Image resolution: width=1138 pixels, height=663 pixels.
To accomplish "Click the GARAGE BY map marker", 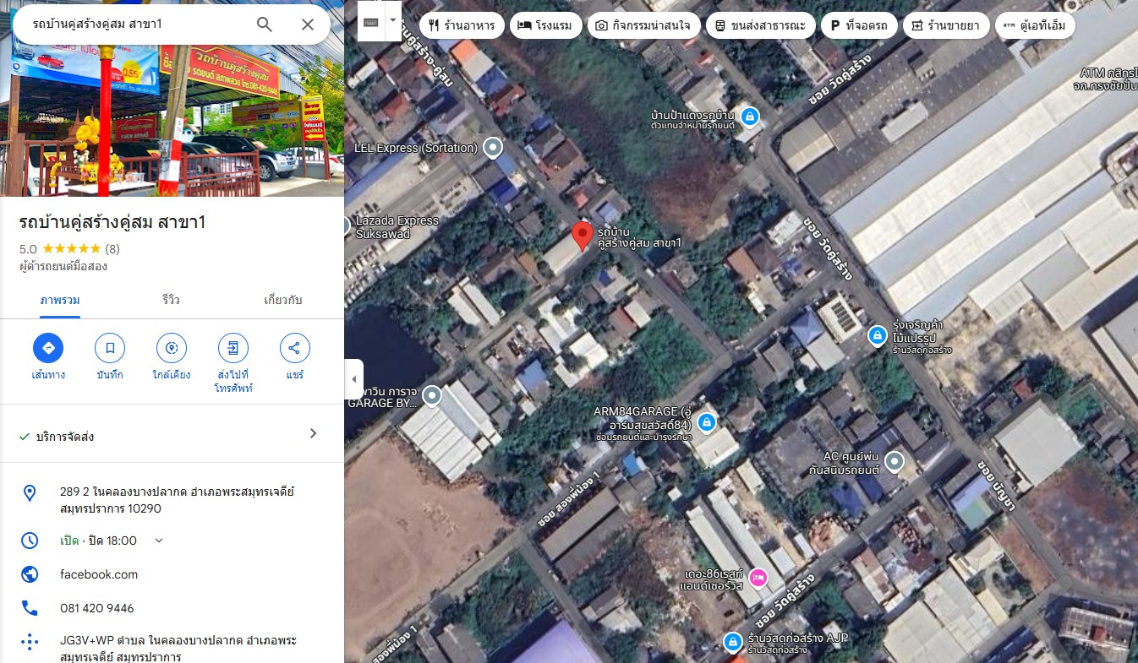I will point(432,395).
